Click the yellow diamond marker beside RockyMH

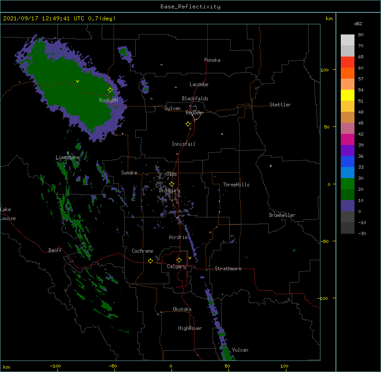tap(110, 90)
